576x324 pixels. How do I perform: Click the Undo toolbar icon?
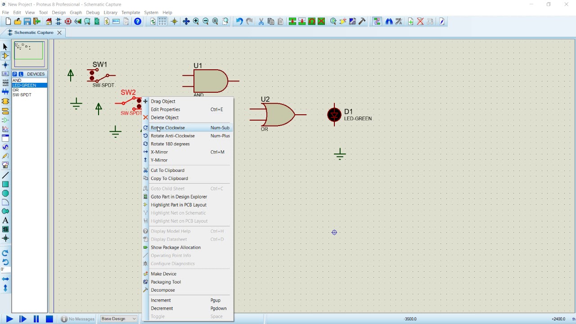(x=239, y=22)
